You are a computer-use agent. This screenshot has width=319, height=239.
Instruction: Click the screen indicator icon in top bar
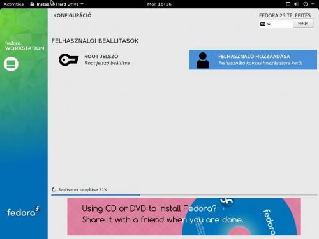288,4
